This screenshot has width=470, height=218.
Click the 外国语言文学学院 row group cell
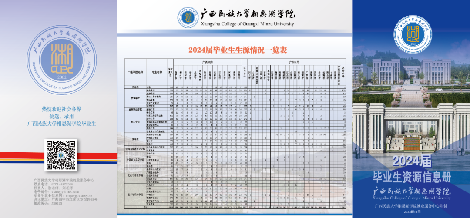pos(135,159)
